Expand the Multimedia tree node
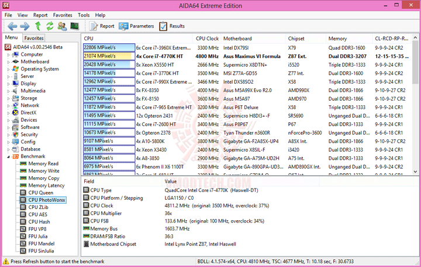Image resolution: width=421 pixels, height=267 pixels. tap(8, 91)
